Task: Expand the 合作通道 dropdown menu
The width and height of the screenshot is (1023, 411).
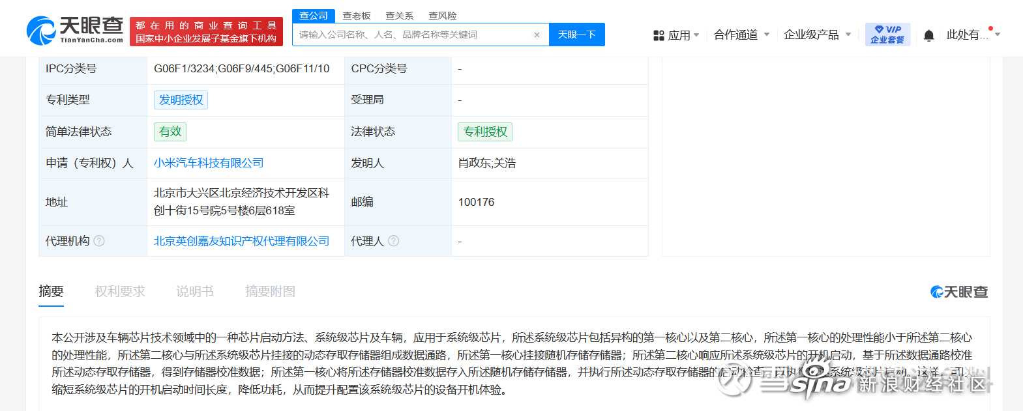Action: point(742,35)
